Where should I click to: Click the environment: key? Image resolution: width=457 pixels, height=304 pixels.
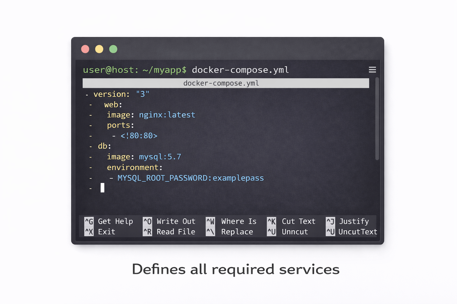click(135, 167)
